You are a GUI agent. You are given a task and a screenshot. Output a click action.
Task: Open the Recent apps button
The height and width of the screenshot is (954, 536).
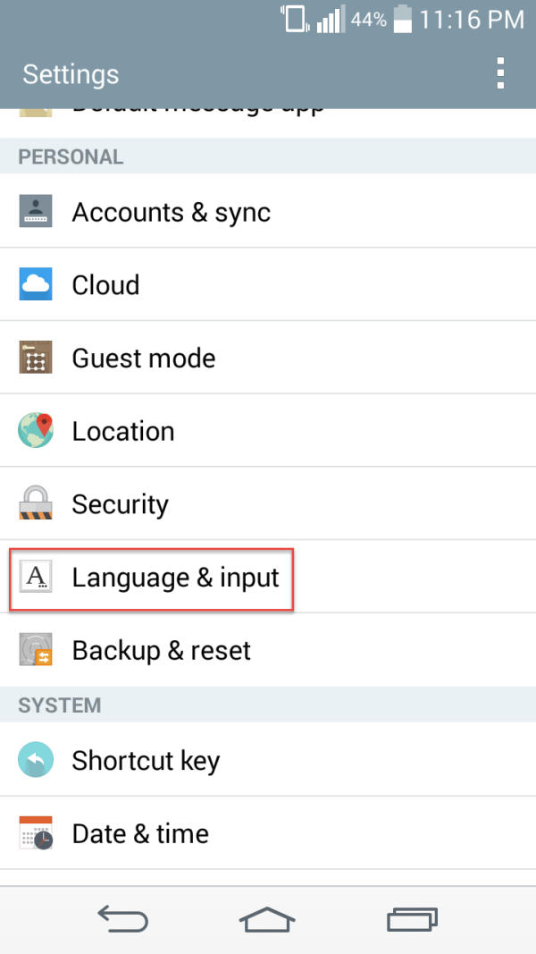412,919
